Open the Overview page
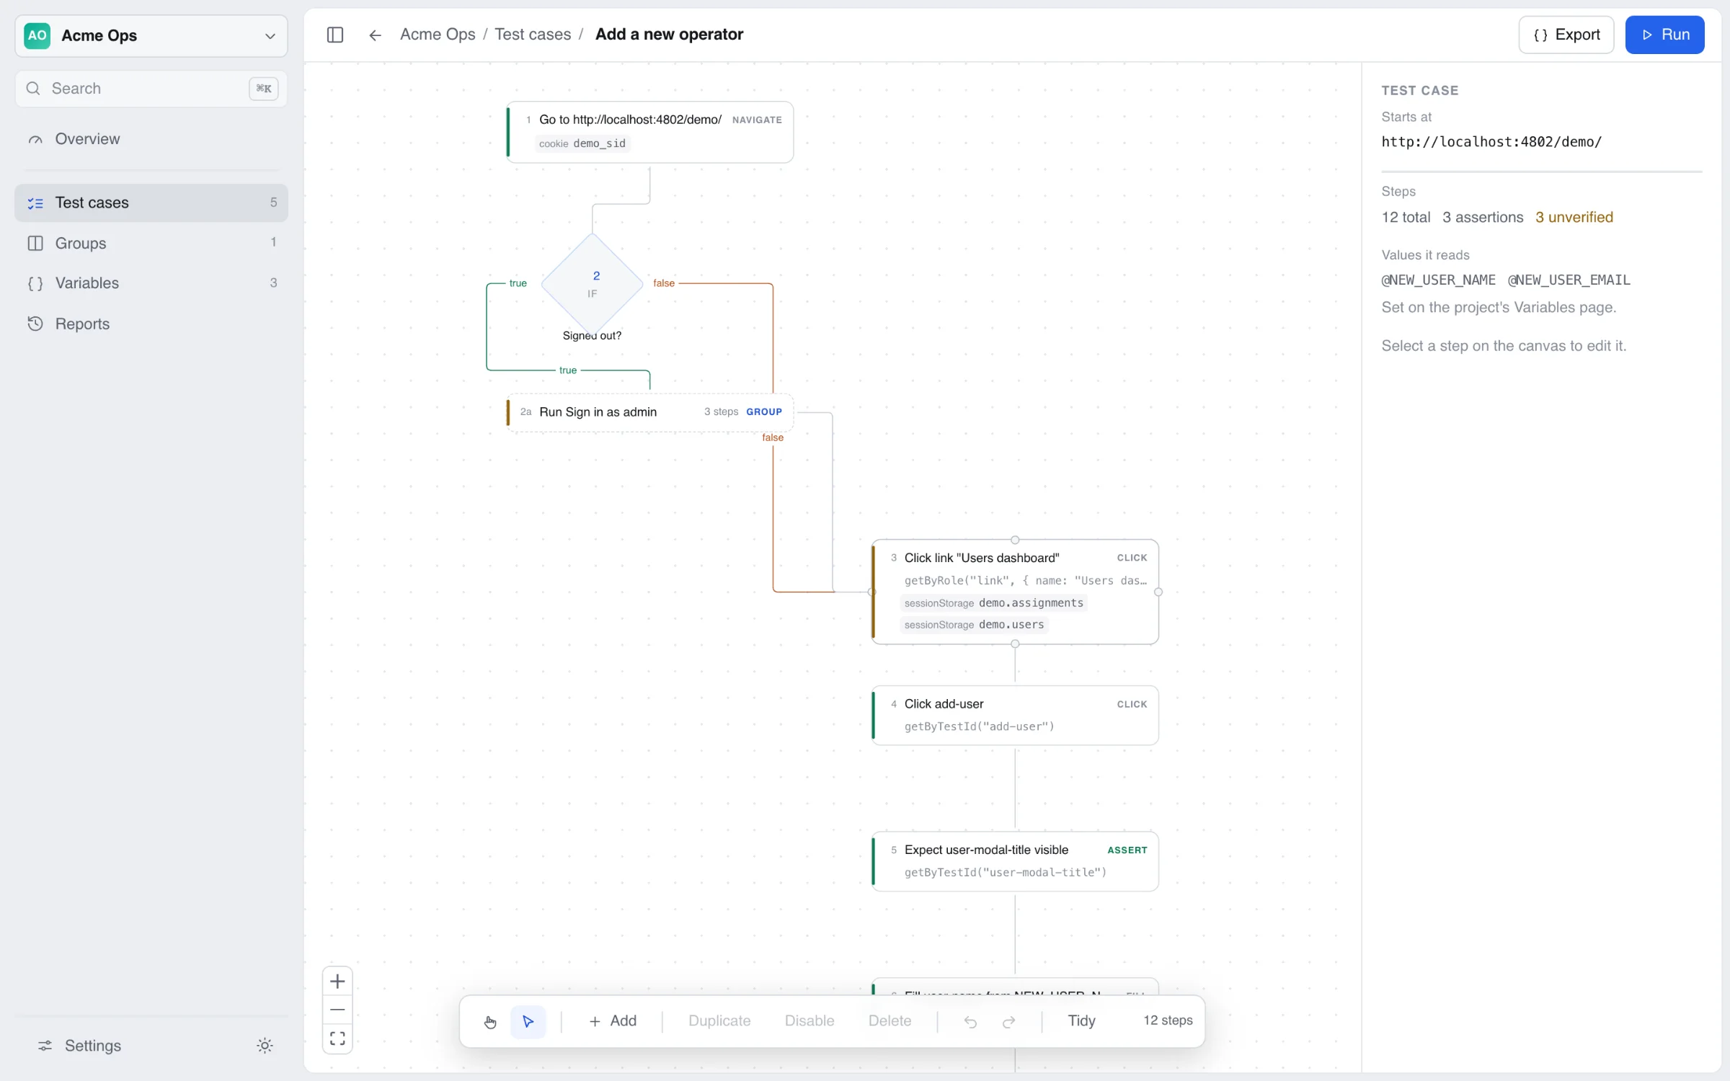Image resolution: width=1730 pixels, height=1081 pixels. [151, 139]
